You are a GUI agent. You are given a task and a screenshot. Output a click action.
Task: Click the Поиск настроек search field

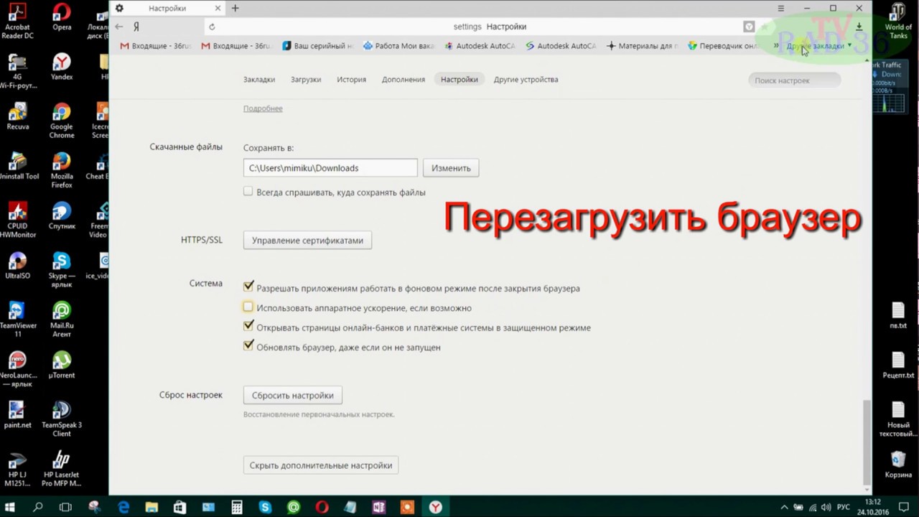[x=794, y=80]
